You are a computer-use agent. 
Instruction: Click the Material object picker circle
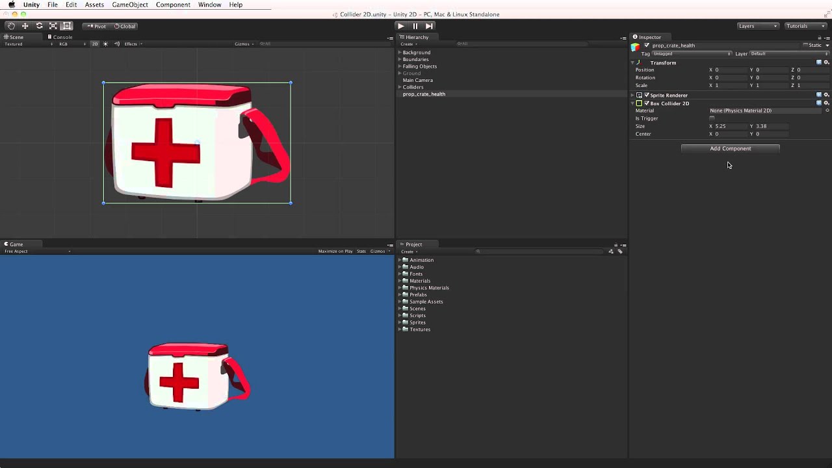[827, 110]
